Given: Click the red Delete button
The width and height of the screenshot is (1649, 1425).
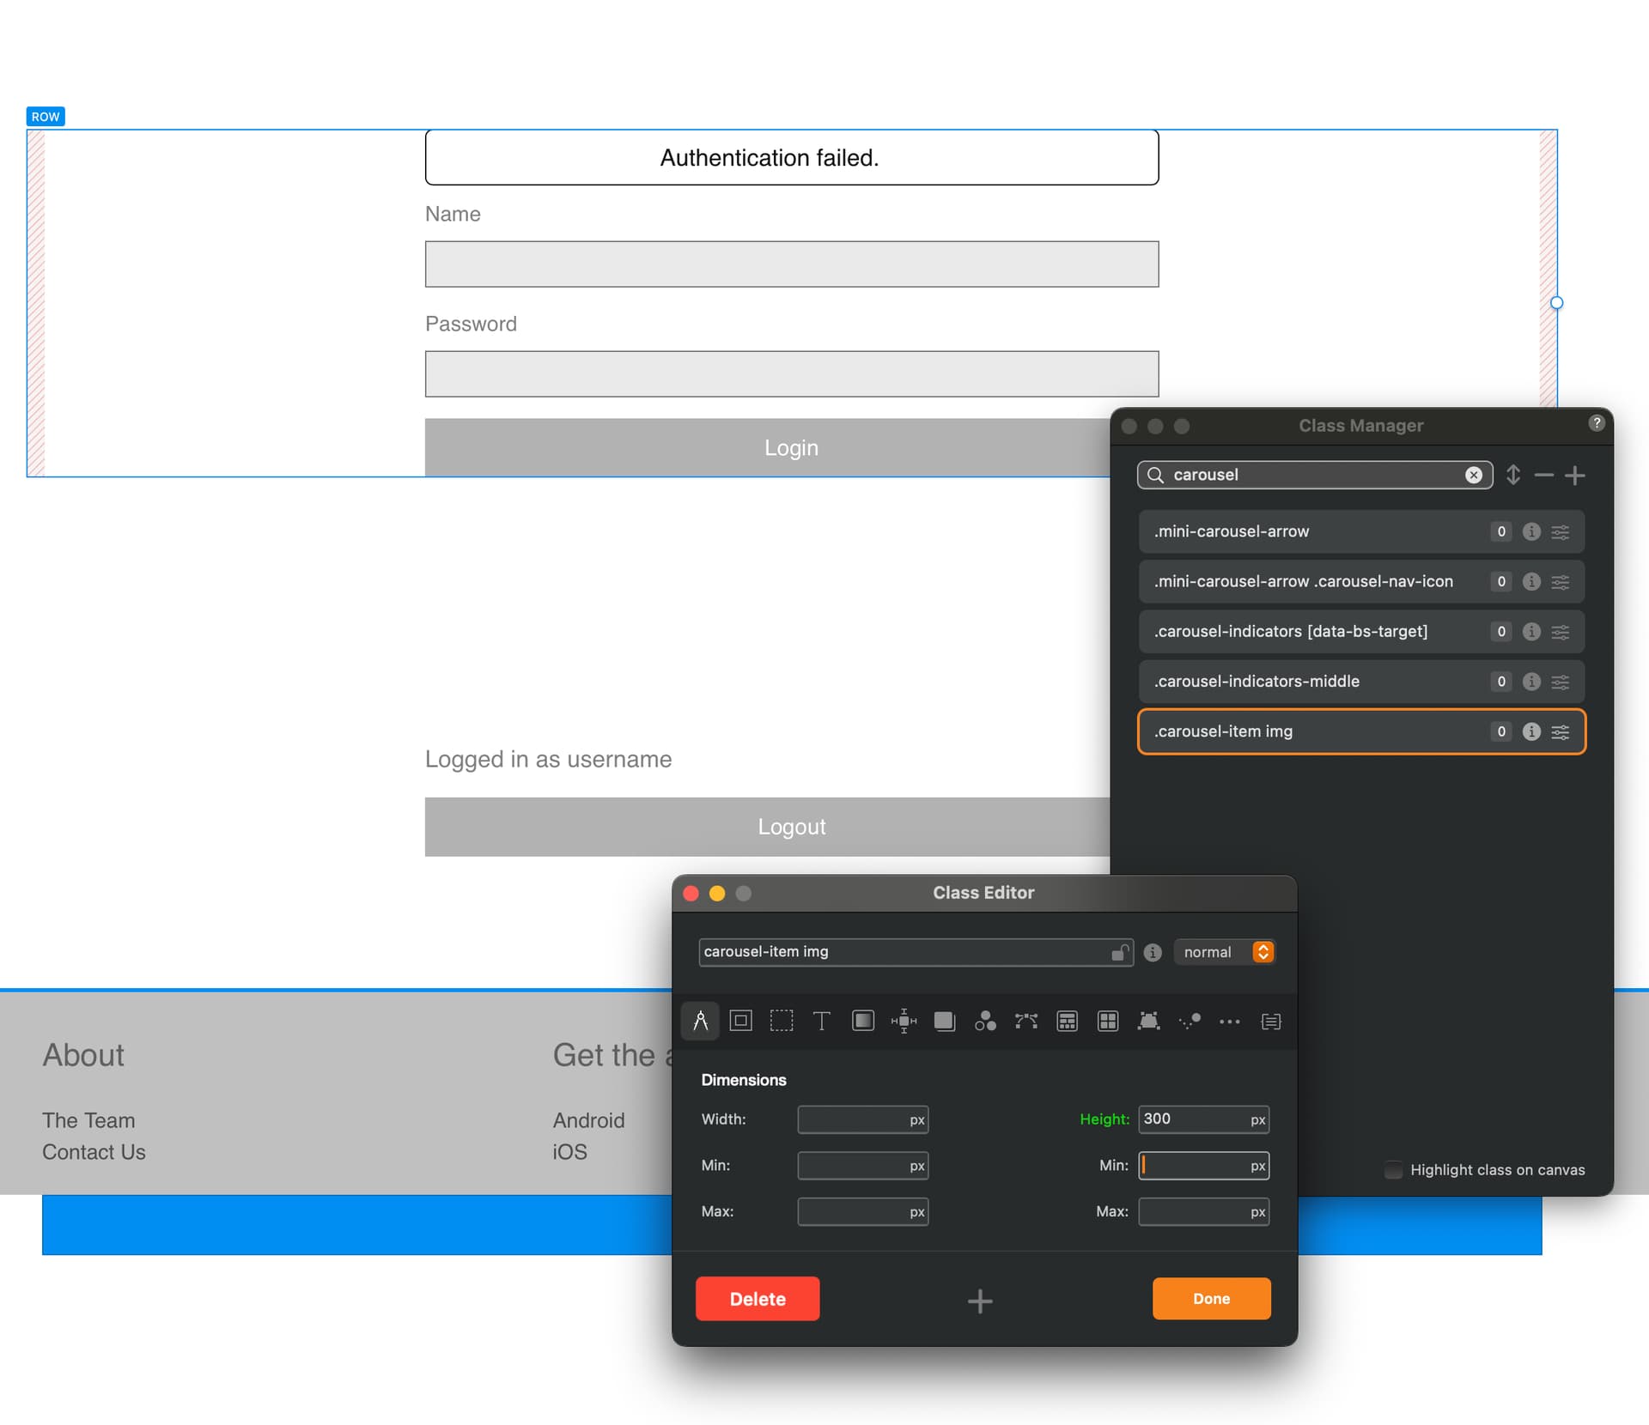Looking at the screenshot, I should [757, 1298].
